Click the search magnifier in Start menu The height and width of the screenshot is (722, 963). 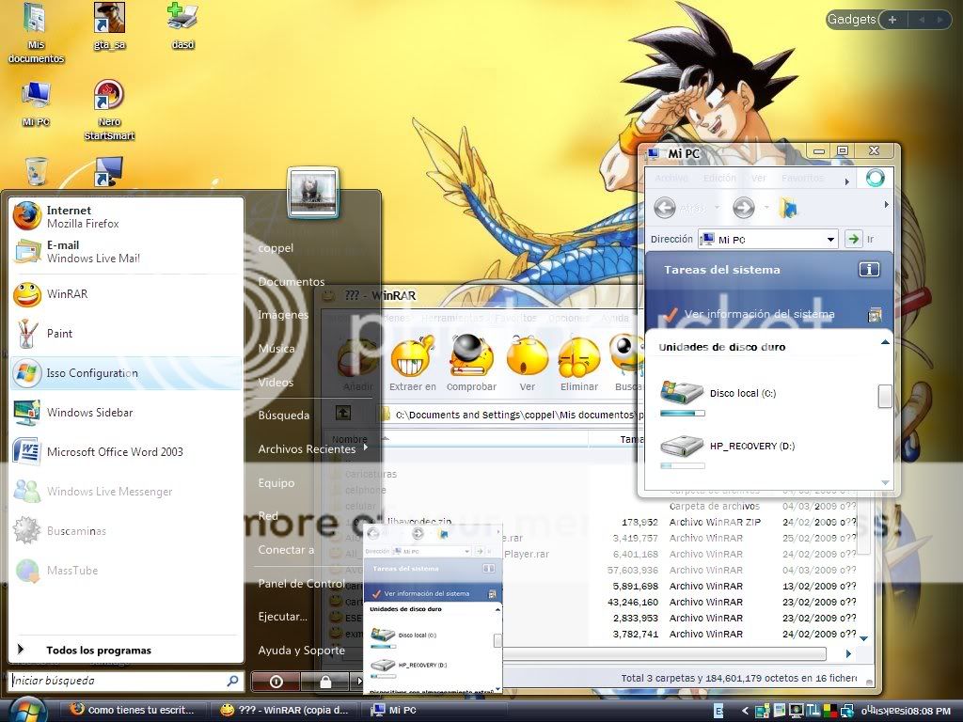[x=232, y=681]
